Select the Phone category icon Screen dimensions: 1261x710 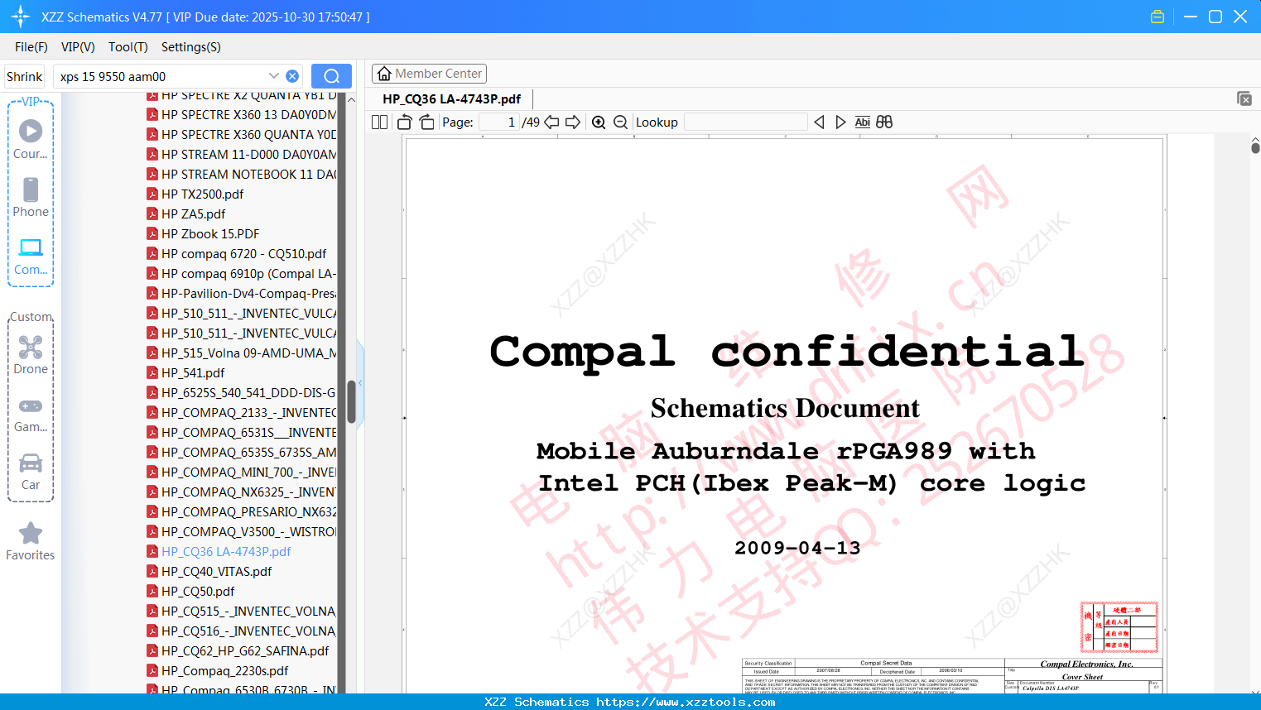point(31,198)
